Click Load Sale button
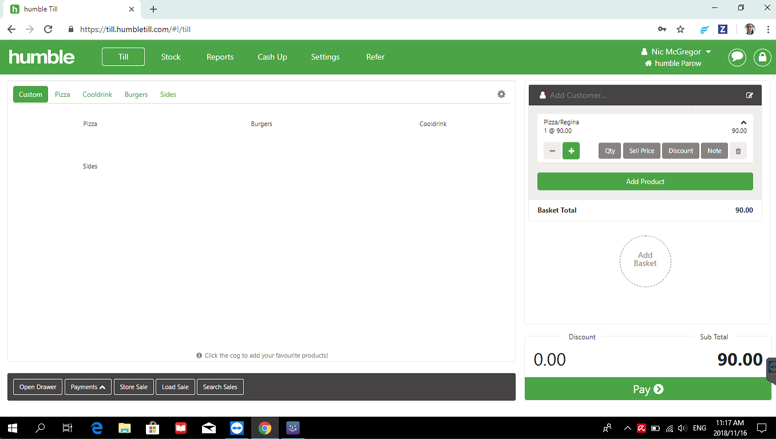The height and width of the screenshot is (439, 776). pyautogui.click(x=175, y=387)
